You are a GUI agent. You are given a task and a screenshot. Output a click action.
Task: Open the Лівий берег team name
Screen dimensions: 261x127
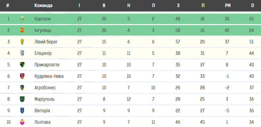pyautogui.click(x=46, y=42)
